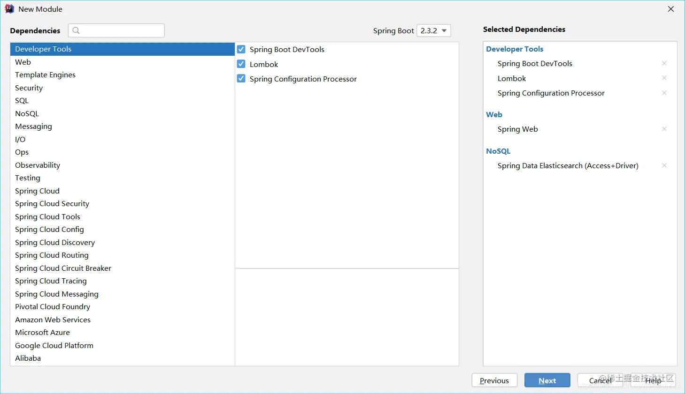Click Spring Data Elasticsearch (Access+Driver) entry

pyautogui.click(x=568, y=166)
